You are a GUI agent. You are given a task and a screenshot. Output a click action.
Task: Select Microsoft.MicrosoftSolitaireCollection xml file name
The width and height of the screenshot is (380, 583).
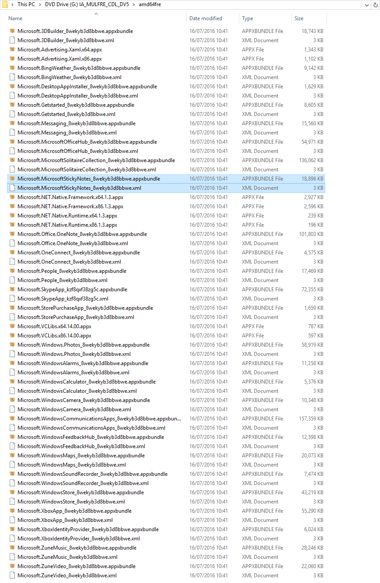87,170
